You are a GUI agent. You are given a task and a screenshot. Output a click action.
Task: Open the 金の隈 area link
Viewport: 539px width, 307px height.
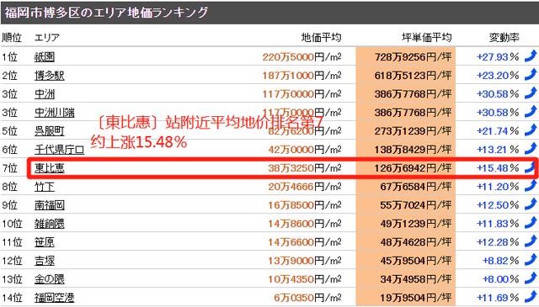50,279
